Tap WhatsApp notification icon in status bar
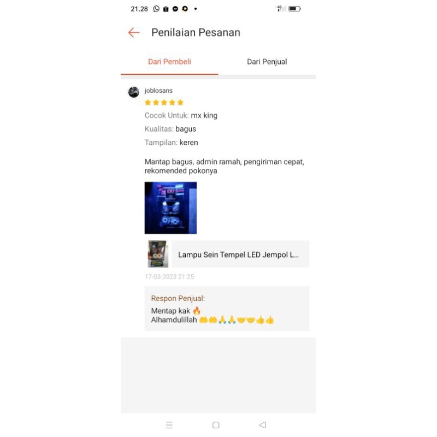 pos(156,9)
